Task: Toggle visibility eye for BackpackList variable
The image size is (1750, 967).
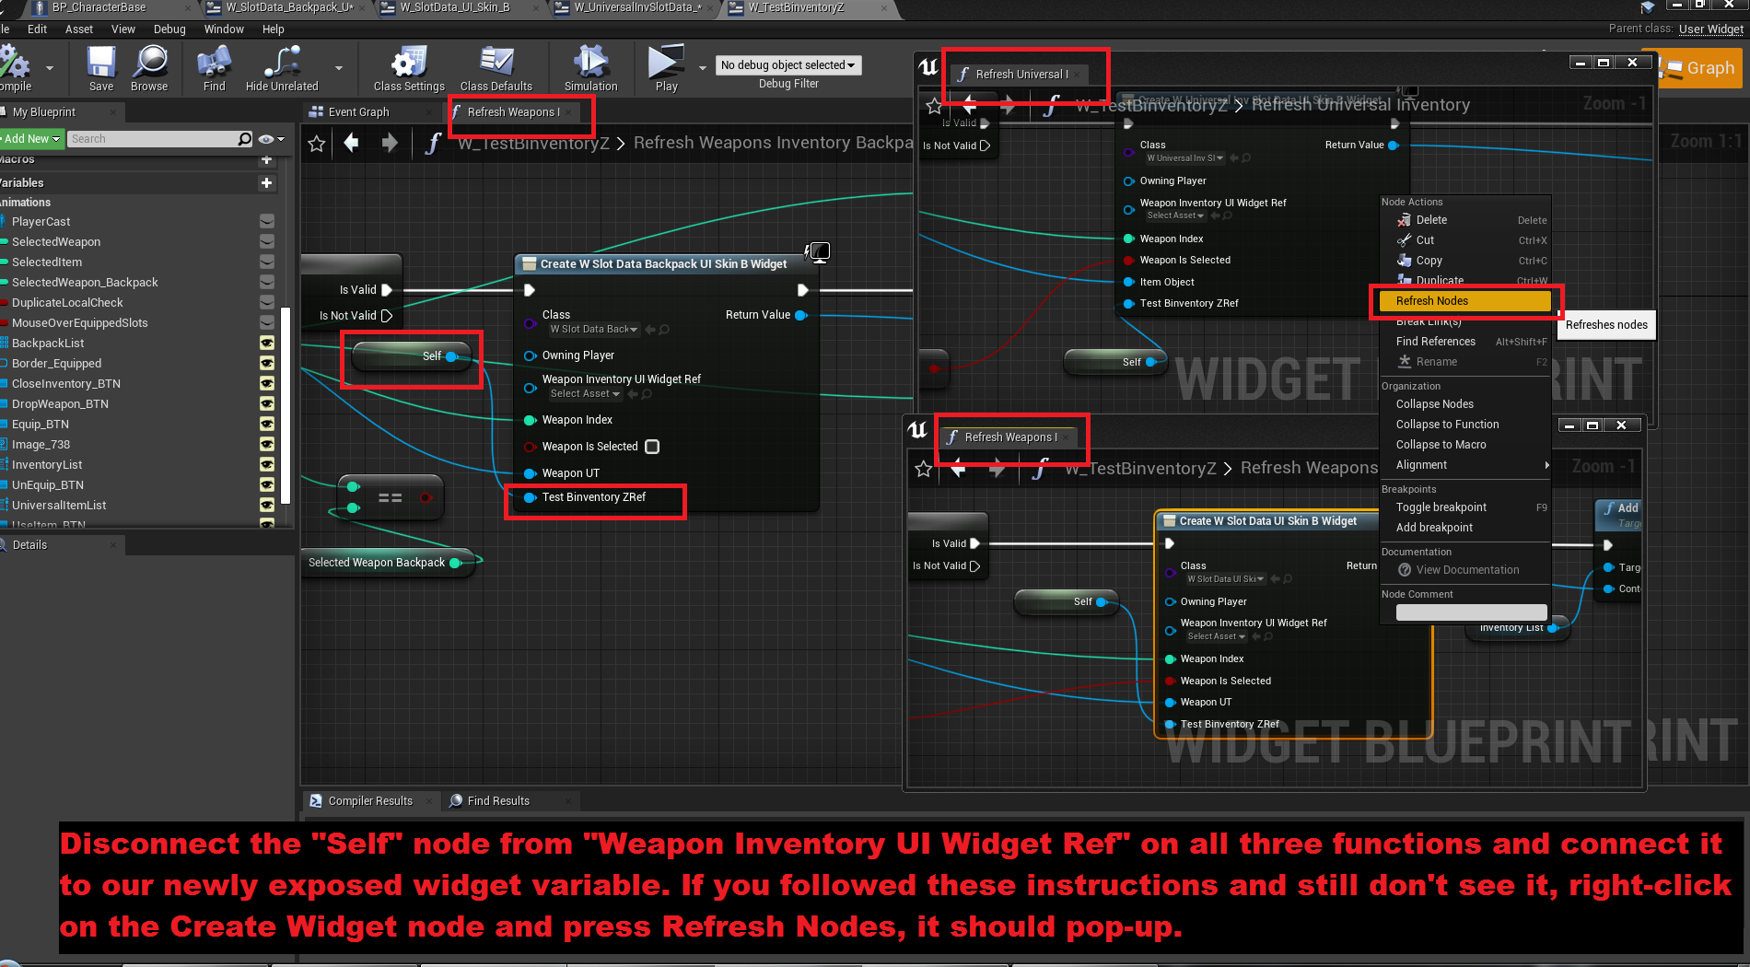Action: (267, 343)
